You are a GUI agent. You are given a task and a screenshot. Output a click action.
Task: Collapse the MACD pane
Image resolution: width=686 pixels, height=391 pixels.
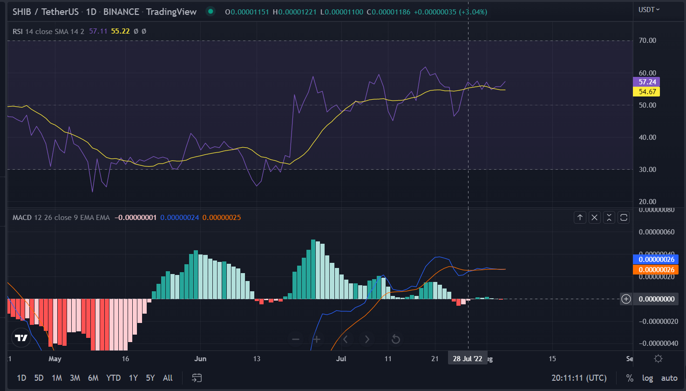click(609, 217)
